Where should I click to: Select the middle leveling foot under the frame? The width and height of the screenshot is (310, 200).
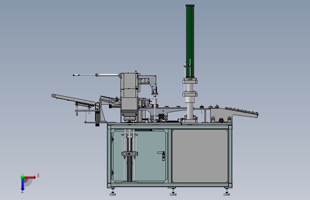coord(173,191)
